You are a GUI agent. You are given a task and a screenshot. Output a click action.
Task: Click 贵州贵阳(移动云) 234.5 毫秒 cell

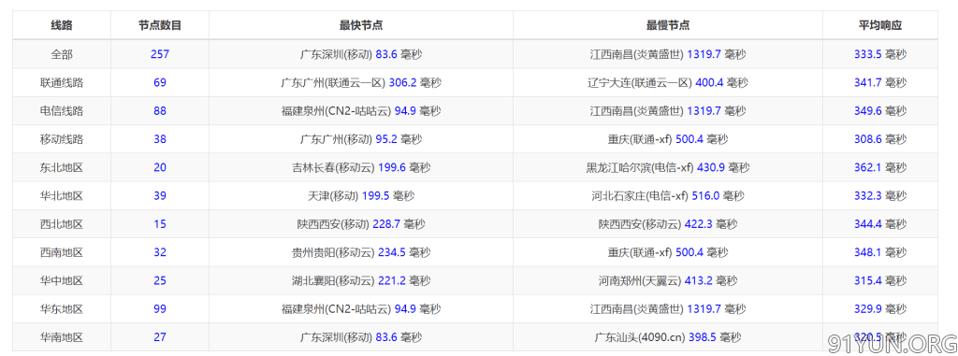click(x=361, y=252)
